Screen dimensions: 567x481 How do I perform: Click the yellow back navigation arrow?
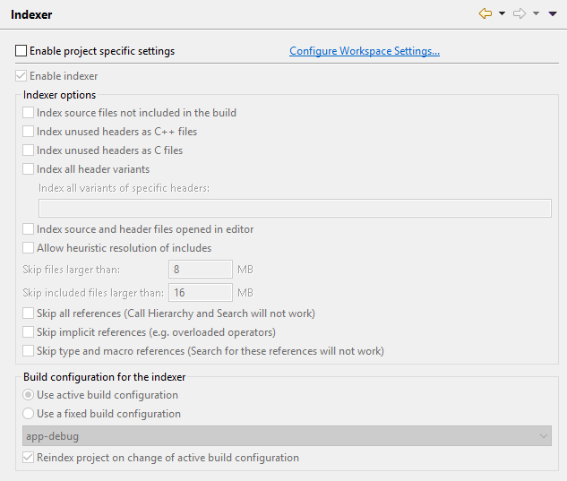485,13
